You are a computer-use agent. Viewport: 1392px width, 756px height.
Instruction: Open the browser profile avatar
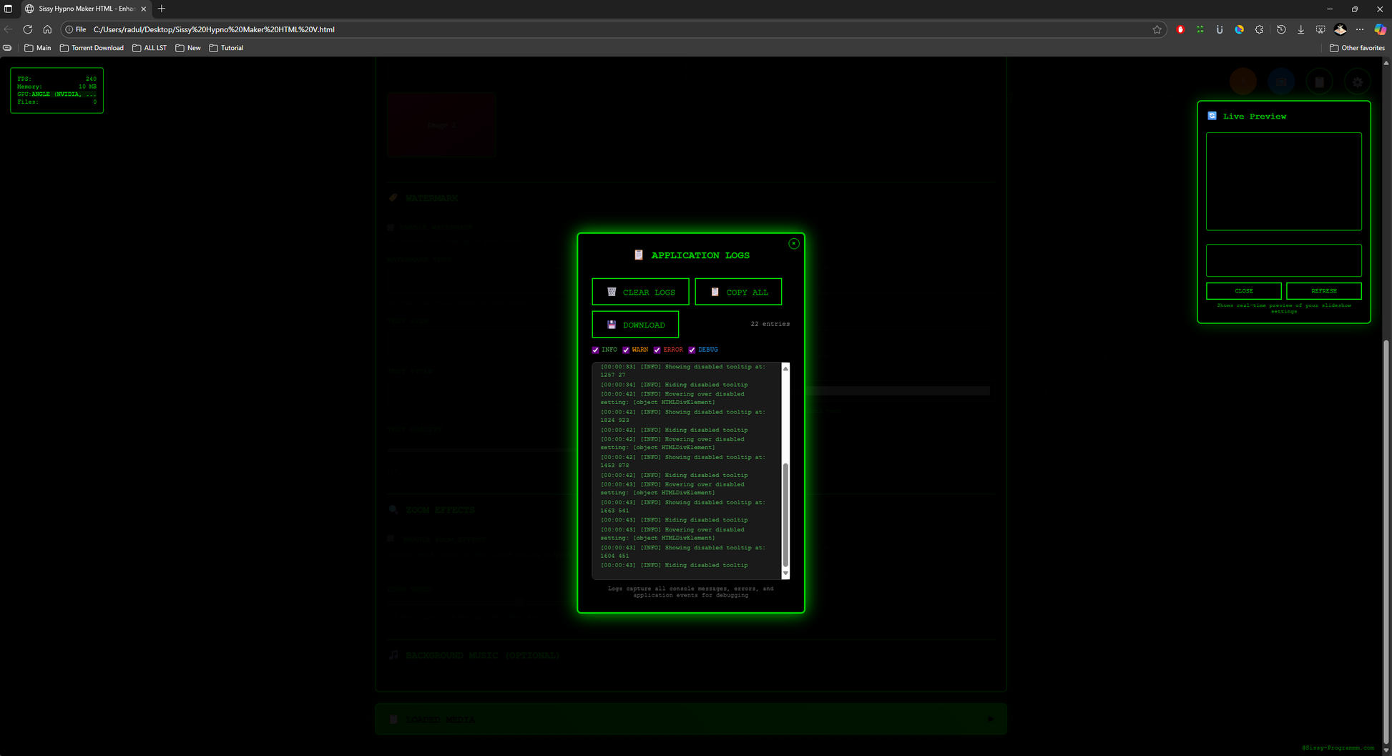pos(1340,29)
